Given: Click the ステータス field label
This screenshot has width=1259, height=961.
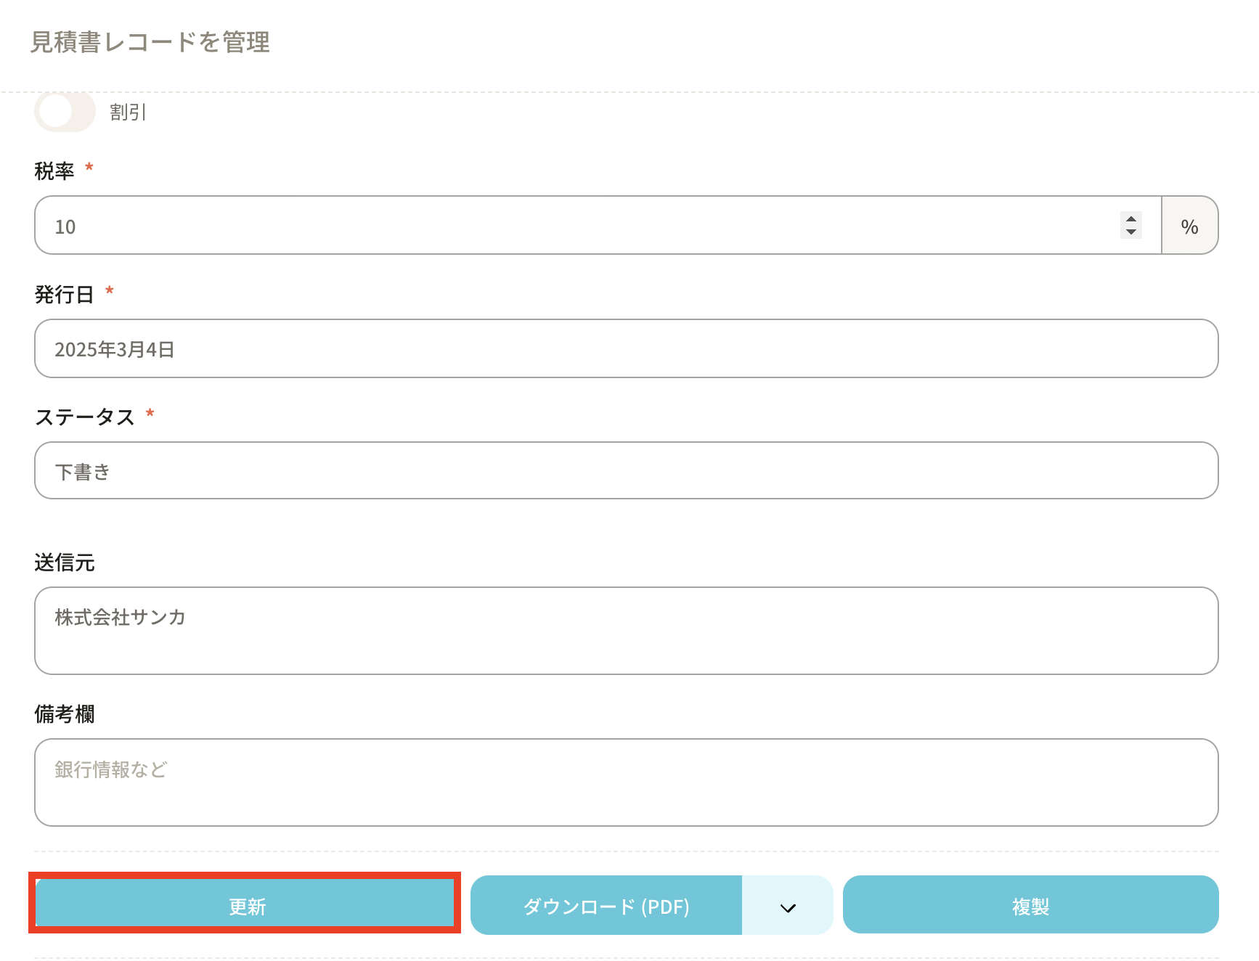Looking at the screenshot, I should coord(85,417).
